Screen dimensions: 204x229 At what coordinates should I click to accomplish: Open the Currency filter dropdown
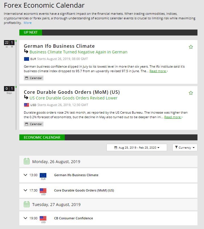185,147
